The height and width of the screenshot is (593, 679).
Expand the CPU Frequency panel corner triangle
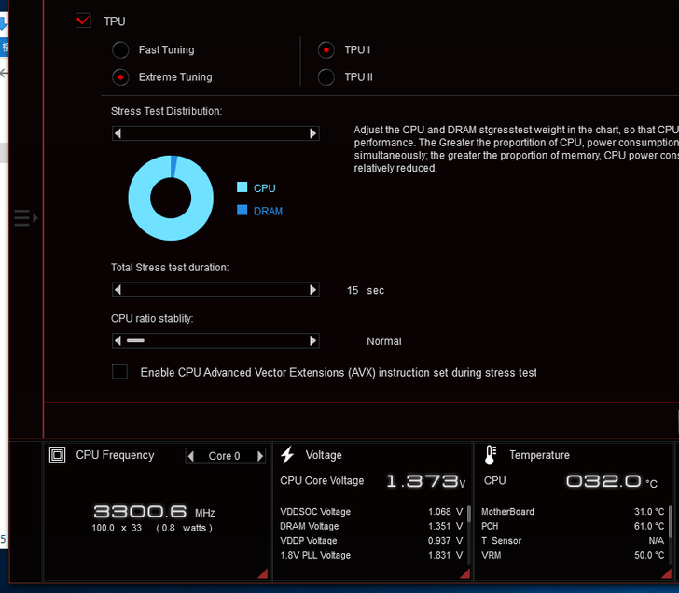(262, 573)
